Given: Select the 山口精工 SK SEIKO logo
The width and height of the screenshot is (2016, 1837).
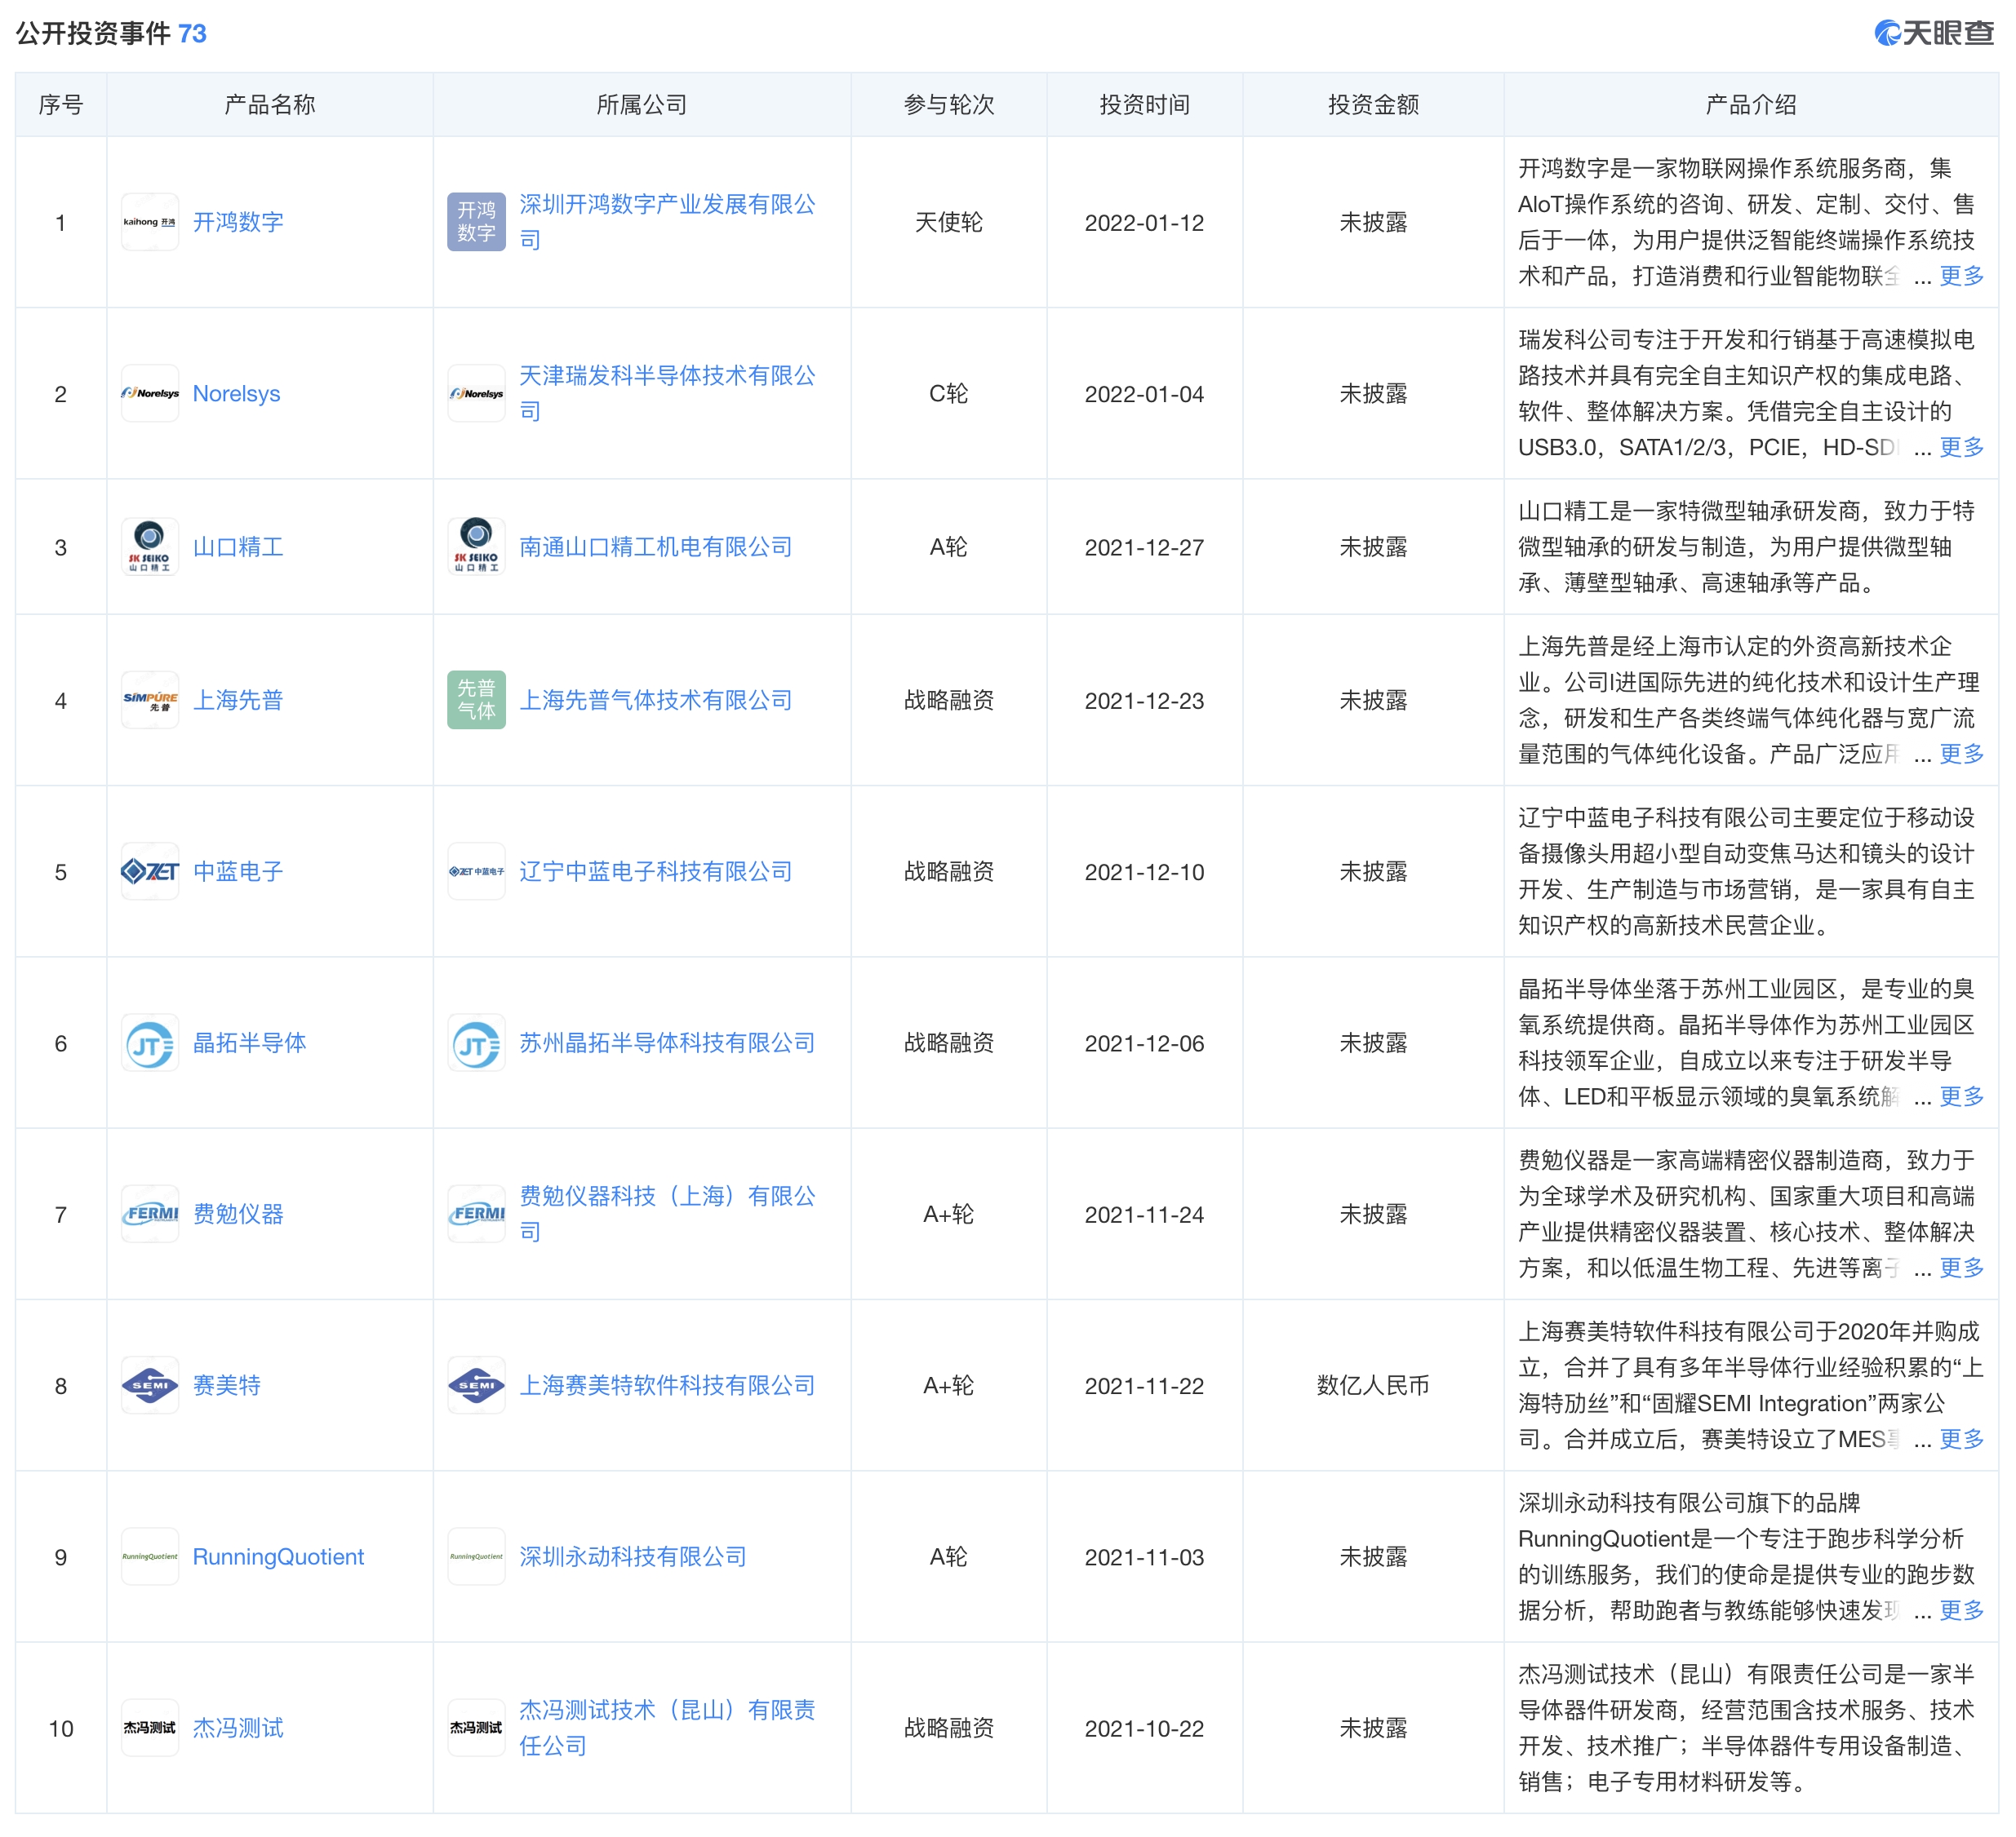Looking at the screenshot, I should (151, 547).
